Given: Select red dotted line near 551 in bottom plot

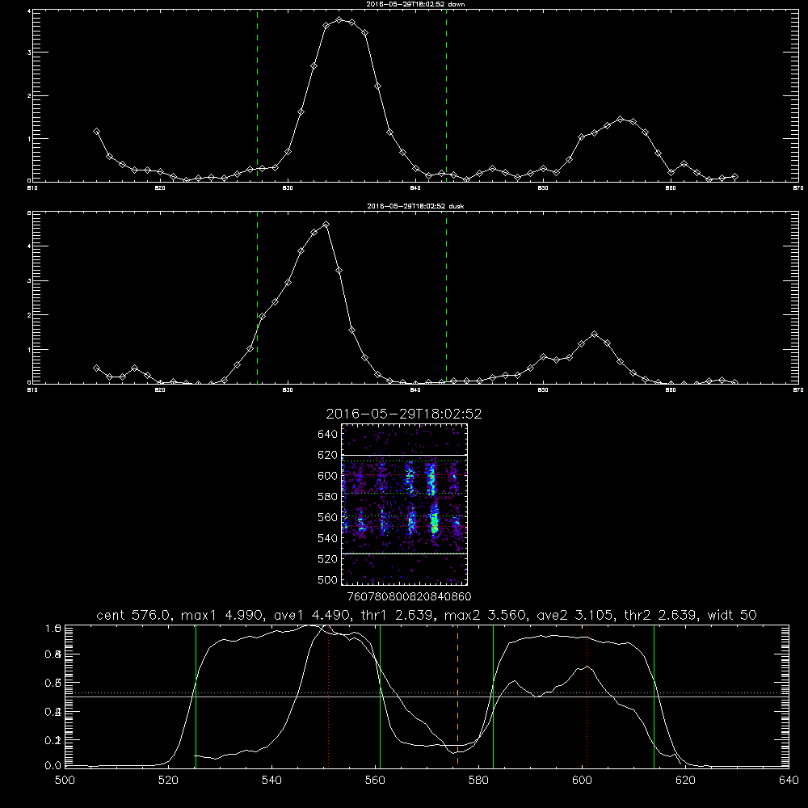Looking at the screenshot, I should [x=328, y=696].
